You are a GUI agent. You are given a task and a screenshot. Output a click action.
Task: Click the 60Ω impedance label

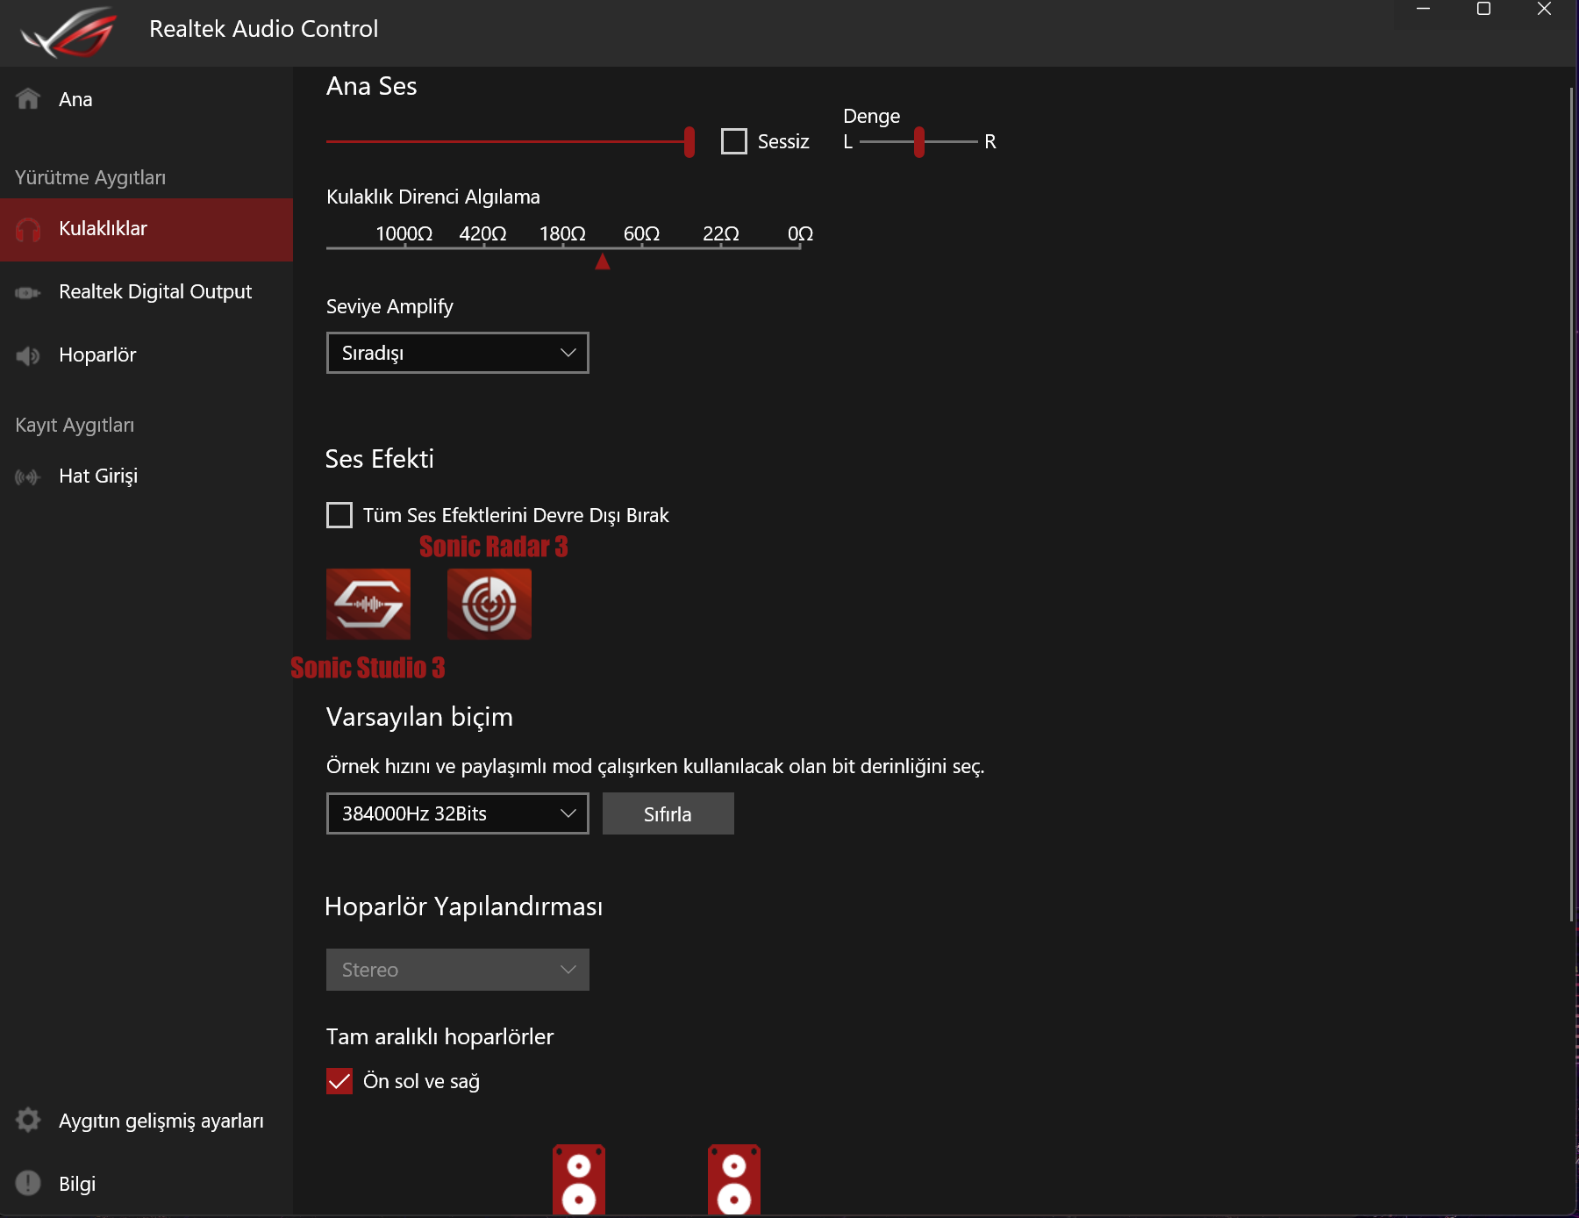pyautogui.click(x=642, y=233)
